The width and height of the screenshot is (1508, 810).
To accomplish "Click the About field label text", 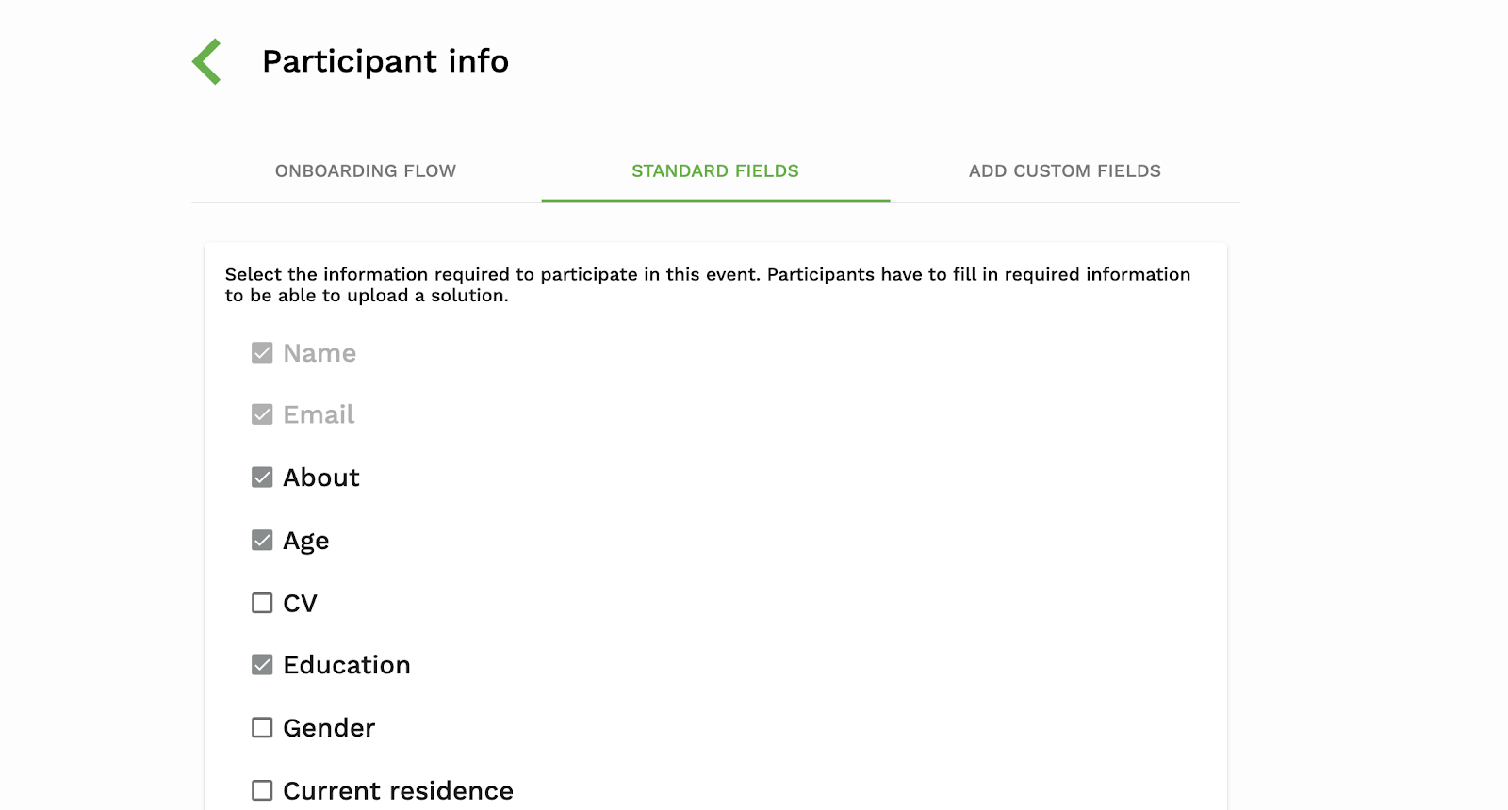I will coord(321,478).
